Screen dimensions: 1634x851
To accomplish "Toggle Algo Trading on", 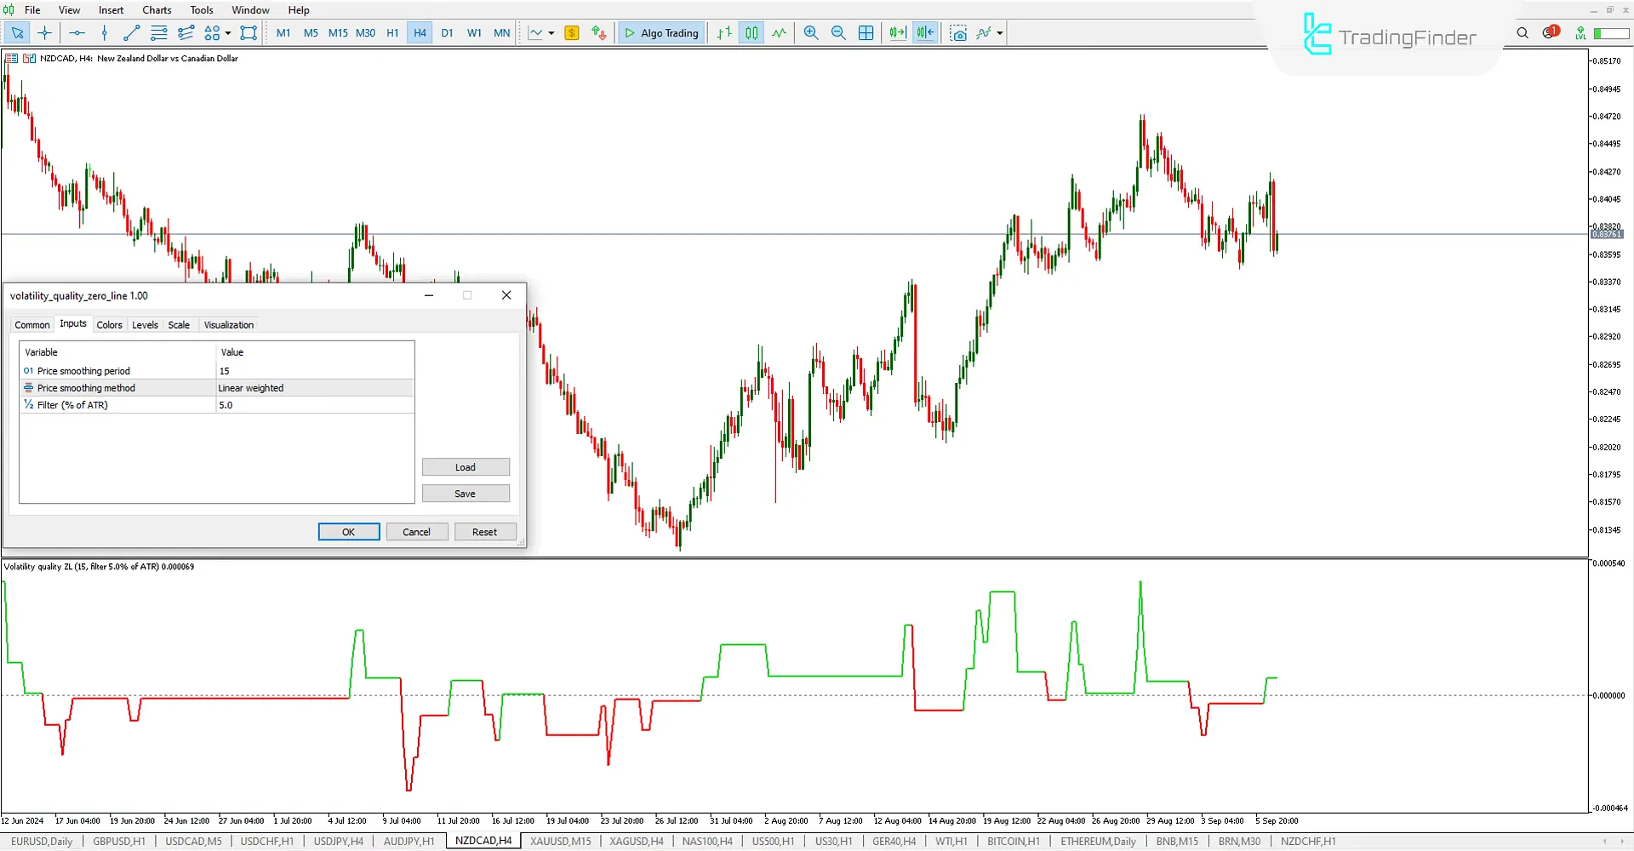I will (x=661, y=32).
